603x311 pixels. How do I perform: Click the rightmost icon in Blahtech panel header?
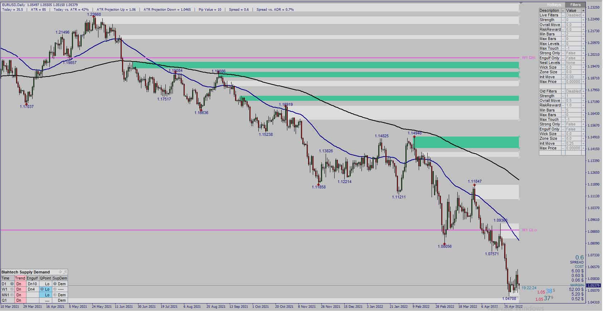65,272
